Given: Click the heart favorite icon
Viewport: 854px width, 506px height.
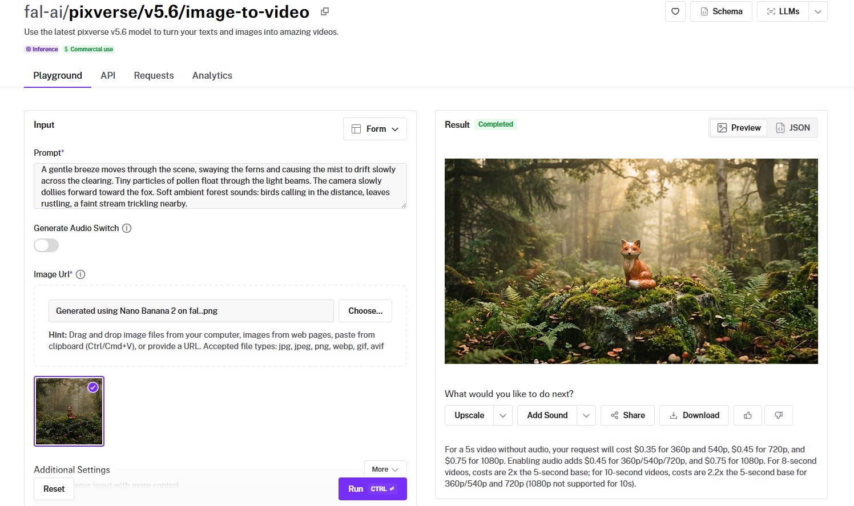Looking at the screenshot, I should (675, 11).
